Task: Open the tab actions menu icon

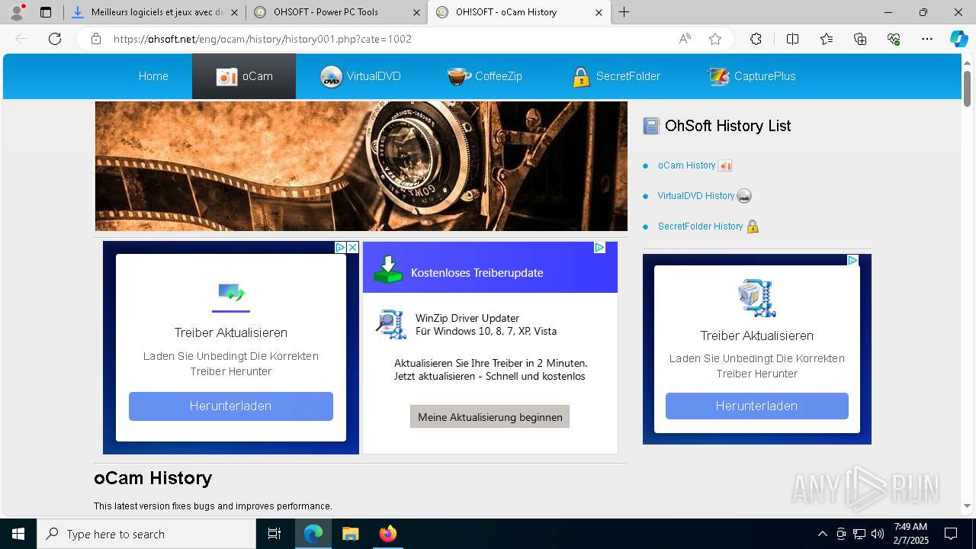Action: pos(46,12)
